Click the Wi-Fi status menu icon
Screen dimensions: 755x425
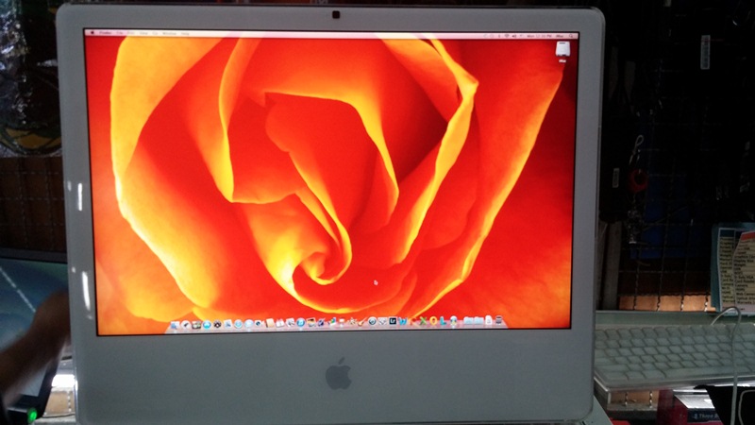click(507, 36)
